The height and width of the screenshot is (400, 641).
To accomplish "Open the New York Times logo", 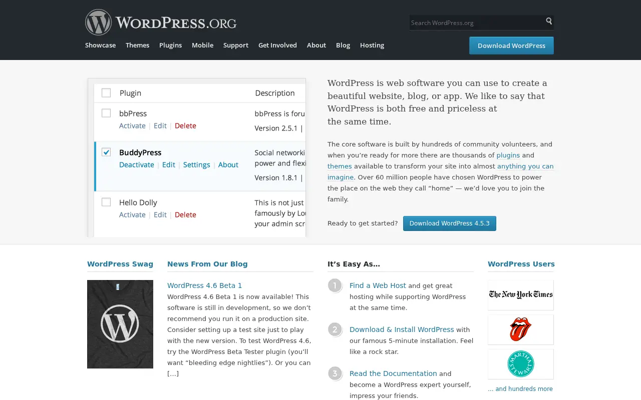I will point(521,295).
